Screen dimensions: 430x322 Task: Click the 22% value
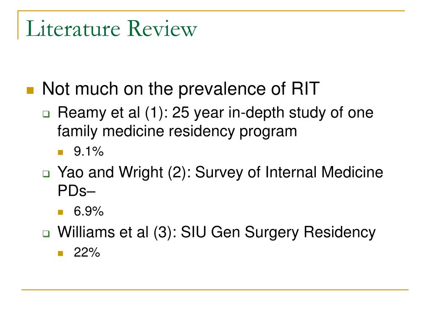pos(87,252)
